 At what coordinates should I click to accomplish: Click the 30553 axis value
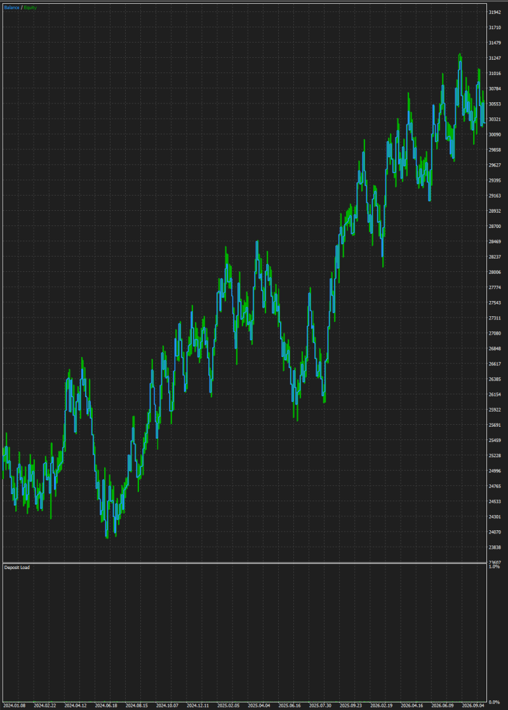tap(495, 104)
